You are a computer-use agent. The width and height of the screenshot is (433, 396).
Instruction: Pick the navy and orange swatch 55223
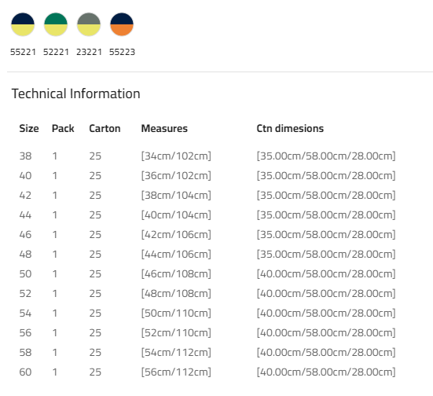coord(122,24)
